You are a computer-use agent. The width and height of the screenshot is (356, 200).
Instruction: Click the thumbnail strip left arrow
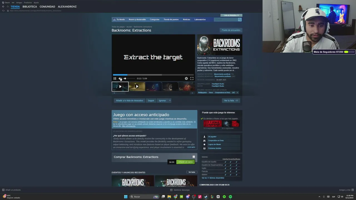point(114,93)
